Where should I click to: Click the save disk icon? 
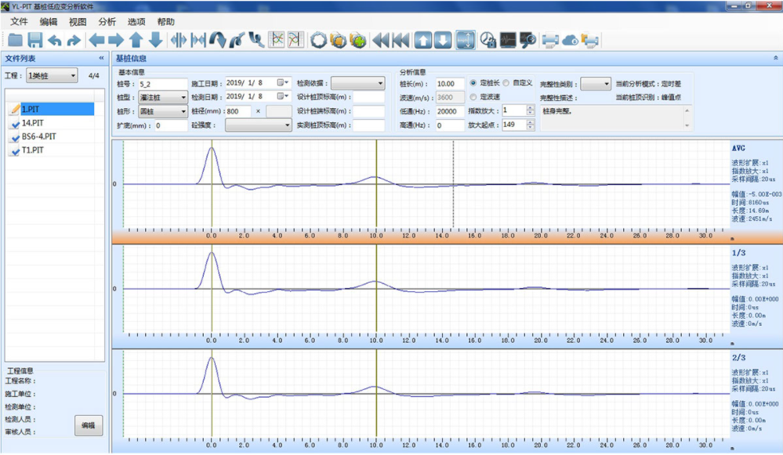point(35,40)
